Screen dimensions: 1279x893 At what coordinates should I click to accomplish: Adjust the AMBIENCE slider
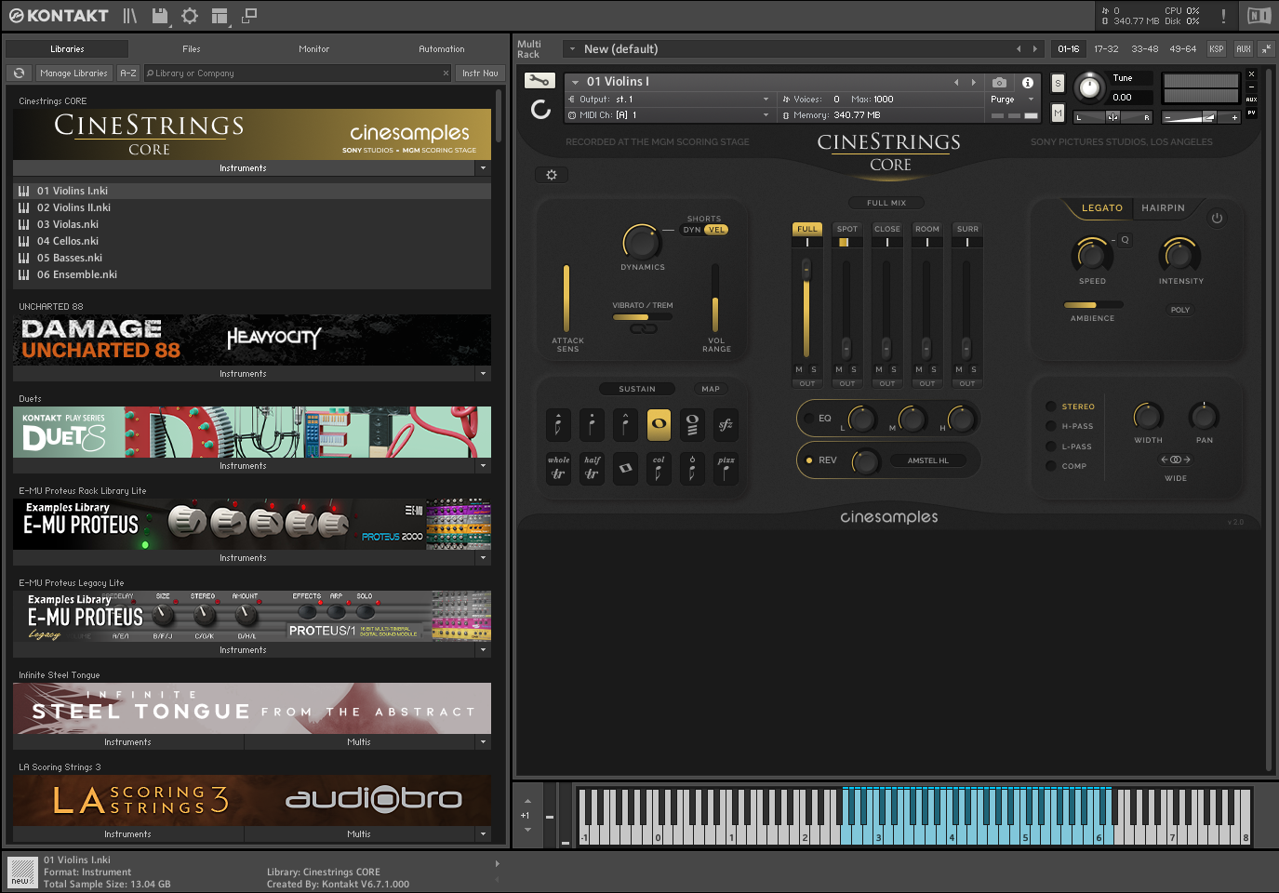[x=1093, y=305]
